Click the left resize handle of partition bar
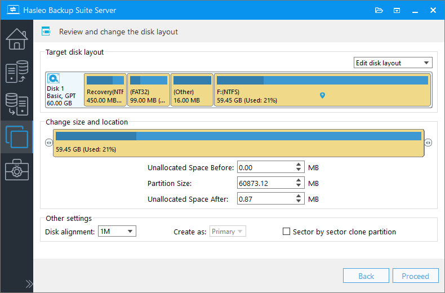The height and width of the screenshot is (293, 445). (x=49, y=143)
